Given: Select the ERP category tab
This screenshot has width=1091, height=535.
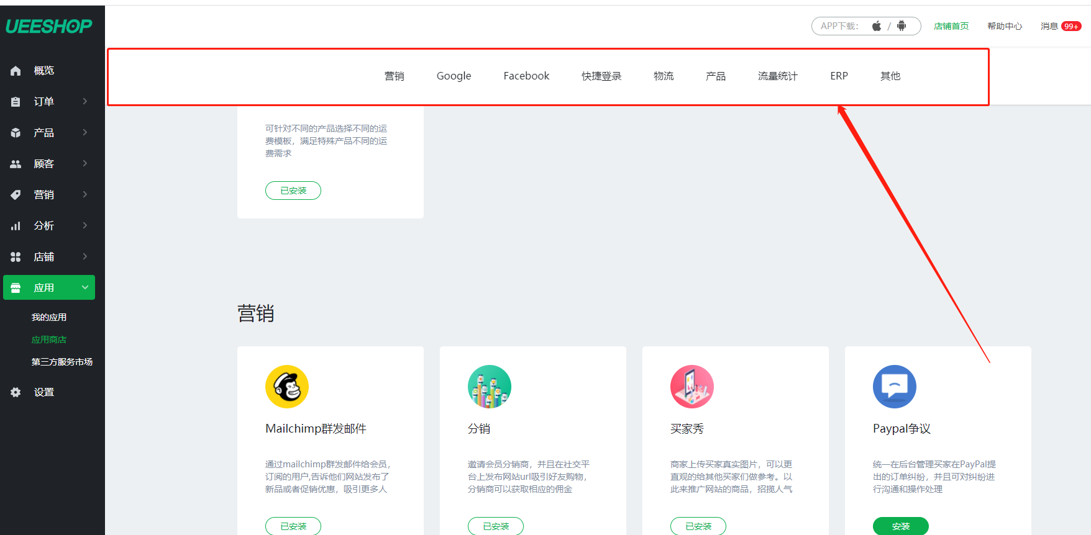Looking at the screenshot, I should [839, 76].
